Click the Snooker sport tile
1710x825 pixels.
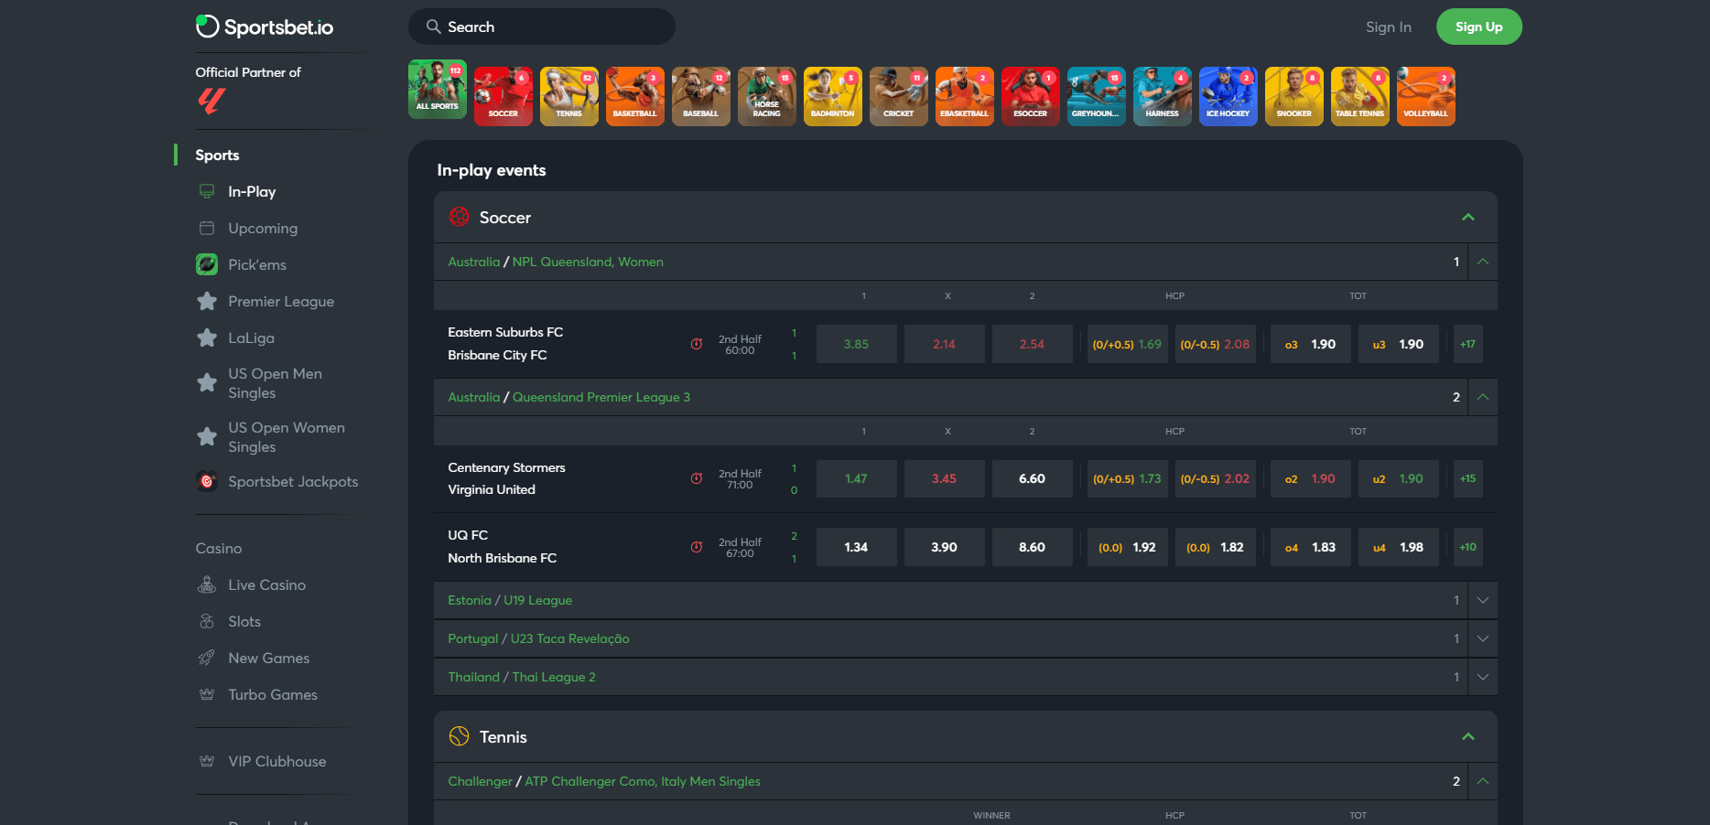tap(1293, 96)
